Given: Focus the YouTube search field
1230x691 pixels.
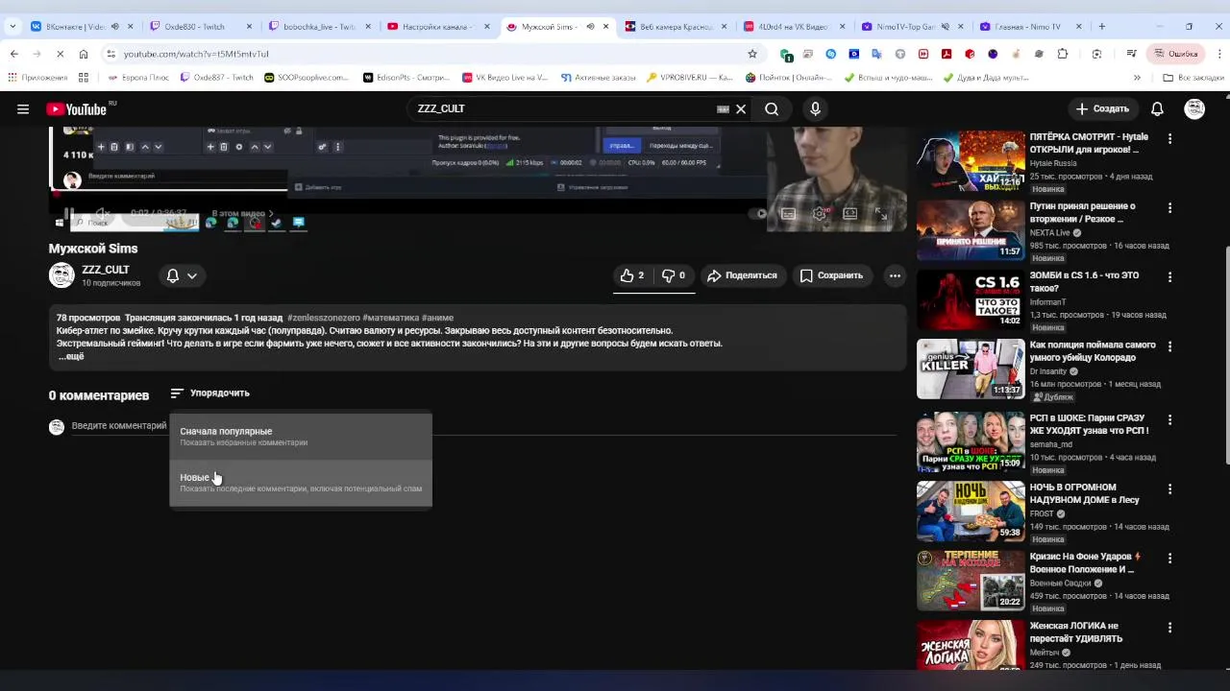Looking at the screenshot, I should pos(562,109).
